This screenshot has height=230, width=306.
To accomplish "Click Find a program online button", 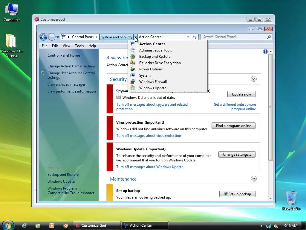I will (x=233, y=126).
